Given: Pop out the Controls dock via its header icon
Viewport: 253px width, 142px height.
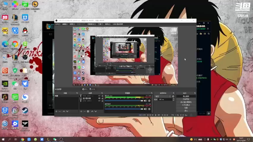Looking at the screenshot, I should (x=195, y=93).
